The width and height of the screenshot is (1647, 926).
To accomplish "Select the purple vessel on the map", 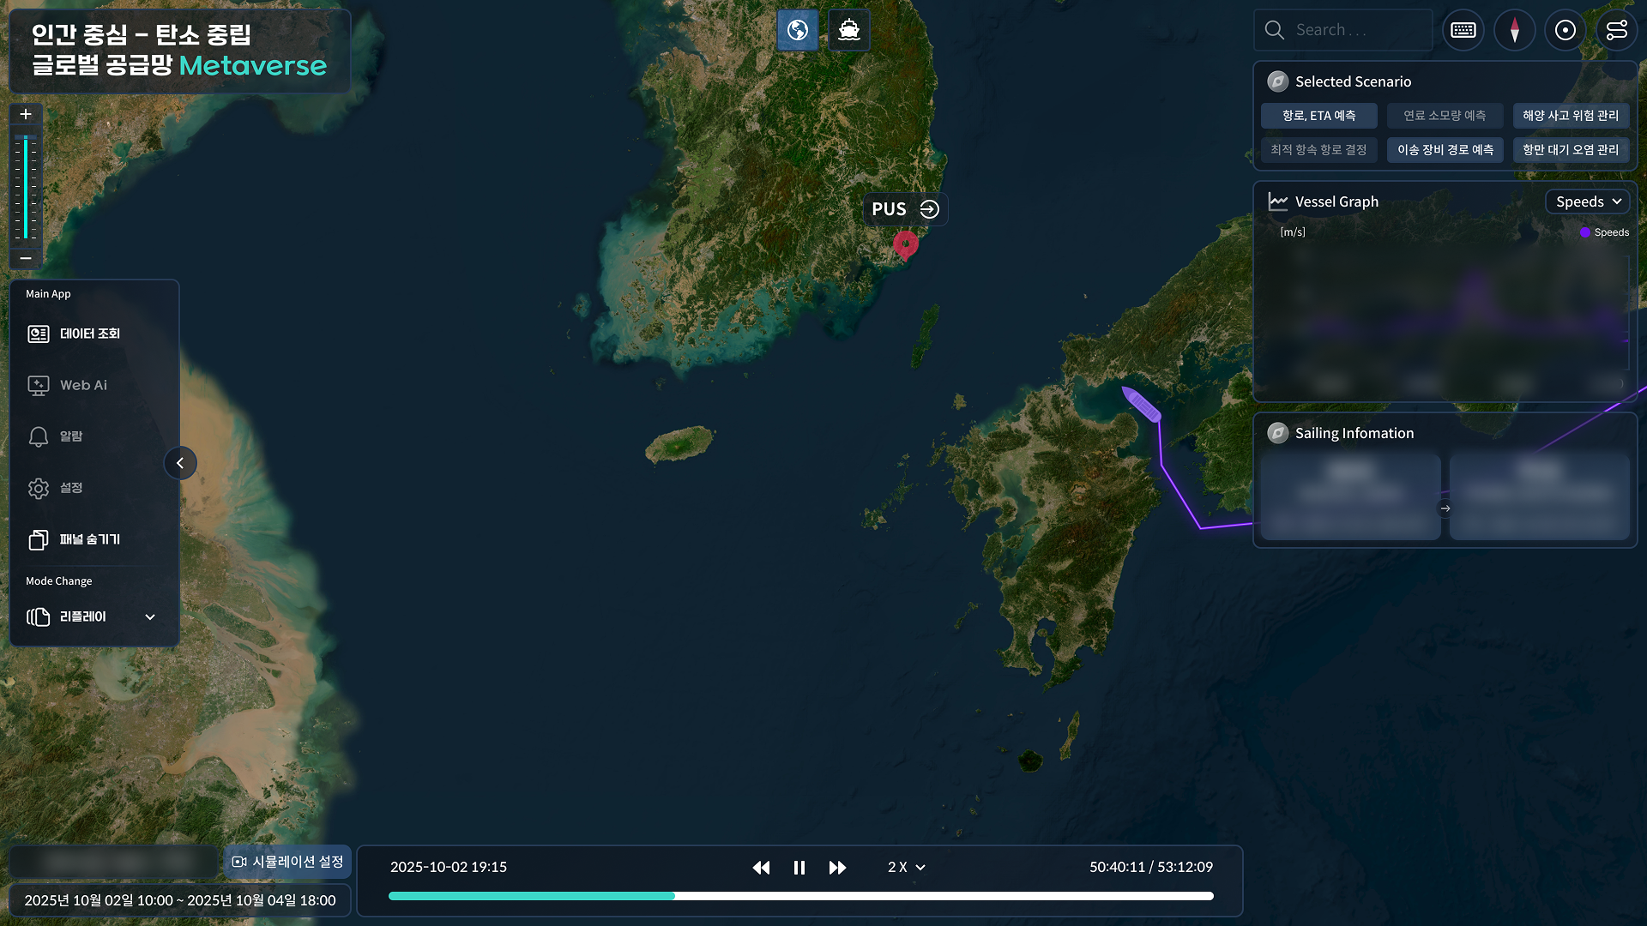I will pos(1142,404).
